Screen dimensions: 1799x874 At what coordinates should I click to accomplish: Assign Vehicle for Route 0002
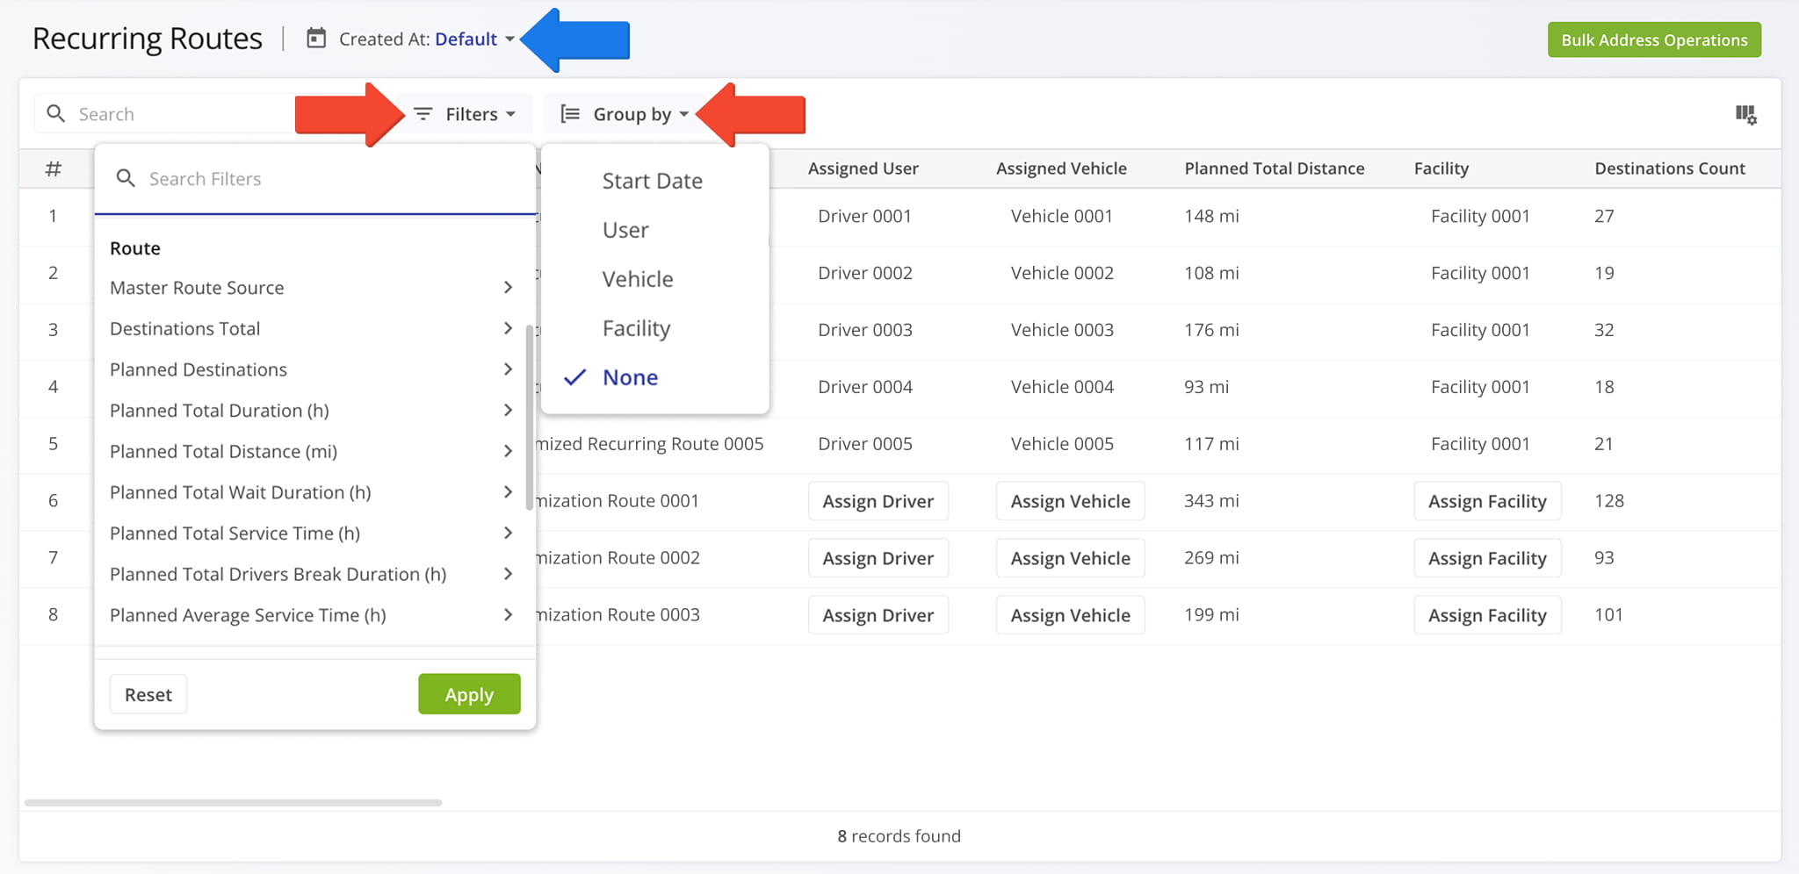[1071, 558]
